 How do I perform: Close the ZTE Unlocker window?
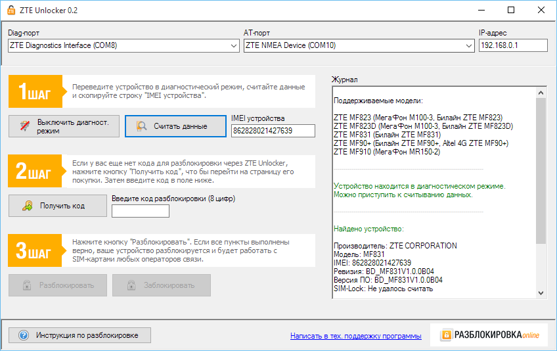pos(541,10)
